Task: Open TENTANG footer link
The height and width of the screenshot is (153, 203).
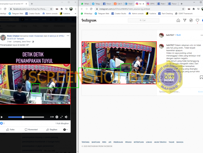Action: pos(85,142)
